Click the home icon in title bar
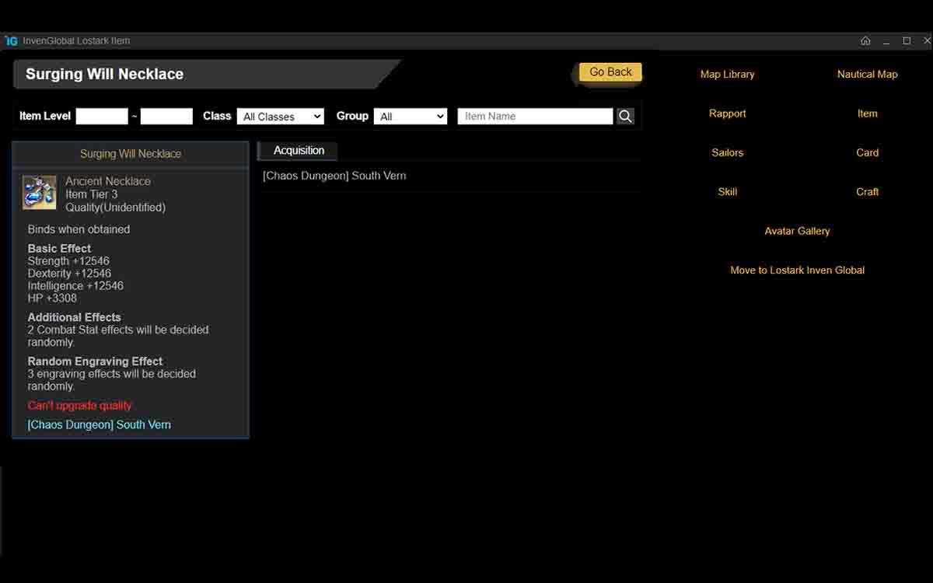This screenshot has height=583, width=933. 865,40
